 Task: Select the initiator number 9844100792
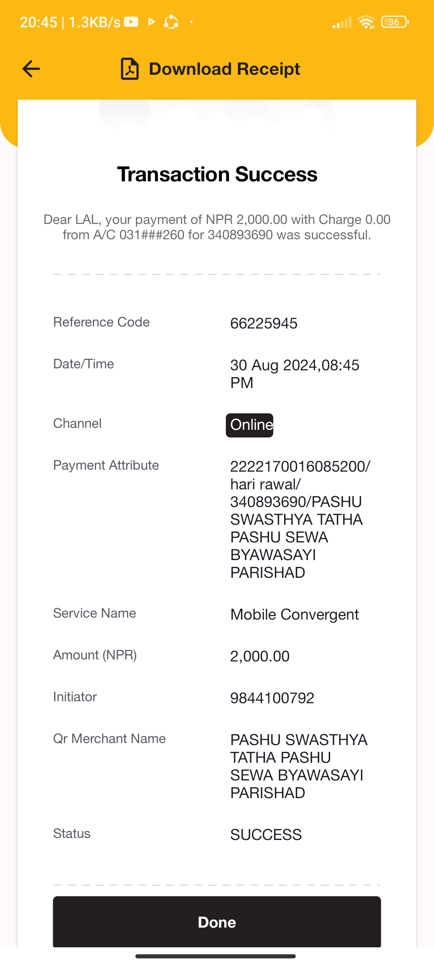[x=272, y=698]
